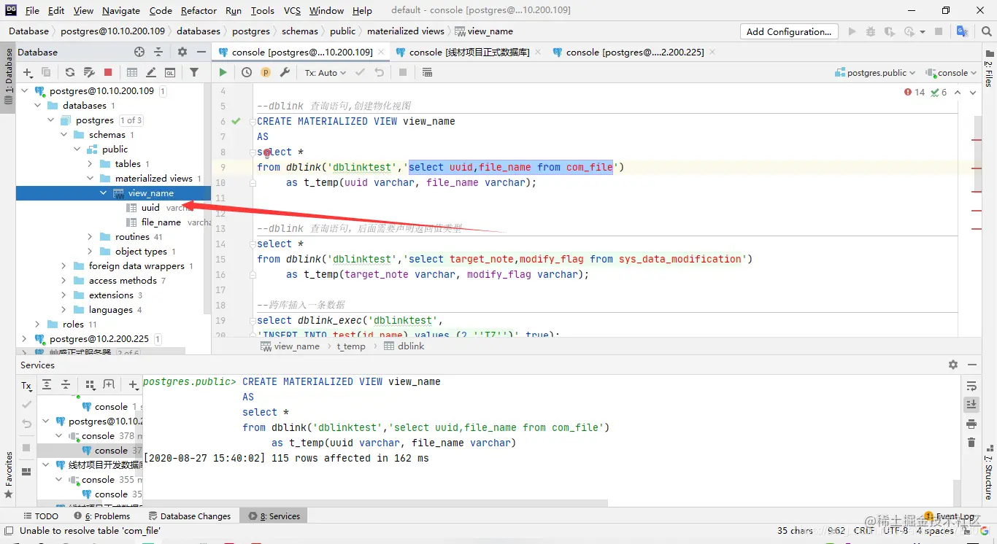Image resolution: width=997 pixels, height=544 pixels.
Task: Click the t_temp breadcrumb below the editor
Action: 351,346
